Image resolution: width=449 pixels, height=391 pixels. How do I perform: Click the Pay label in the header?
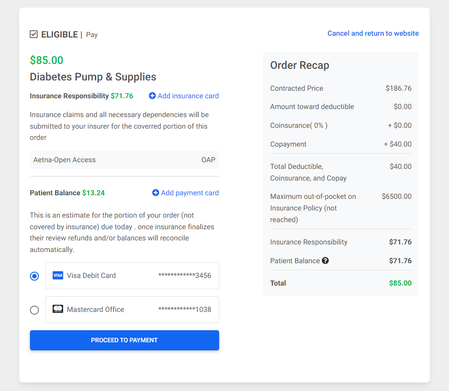click(x=92, y=34)
